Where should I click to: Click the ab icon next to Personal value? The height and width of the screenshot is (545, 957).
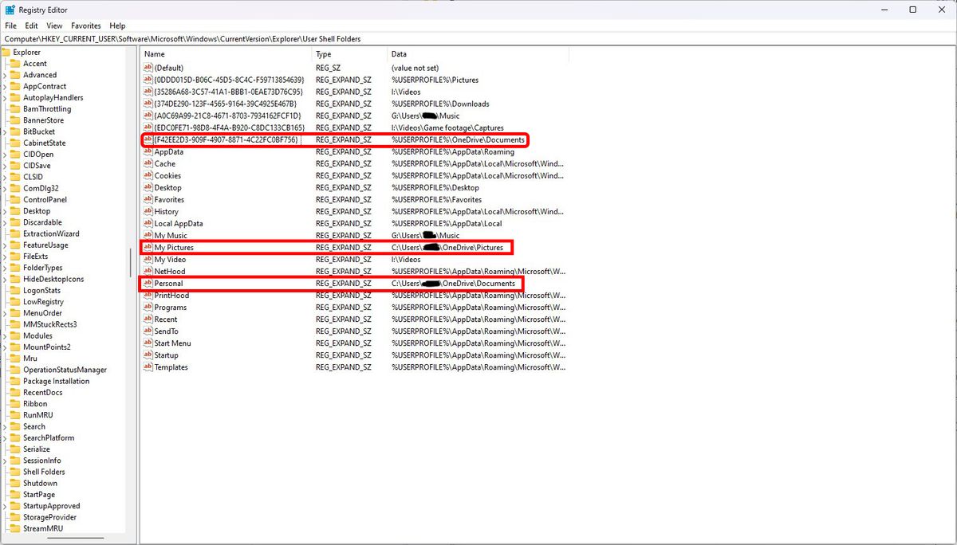(x=148, y=283)
